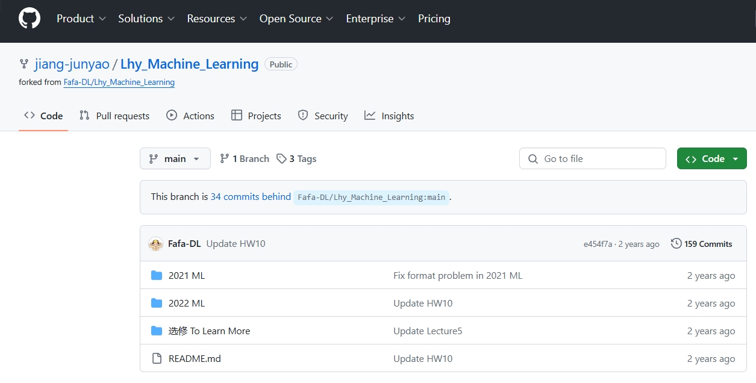This screenshot has height=383, width=756.
Task: Click the angle-brackets icon on green Code button
Action: click(691, 159)
